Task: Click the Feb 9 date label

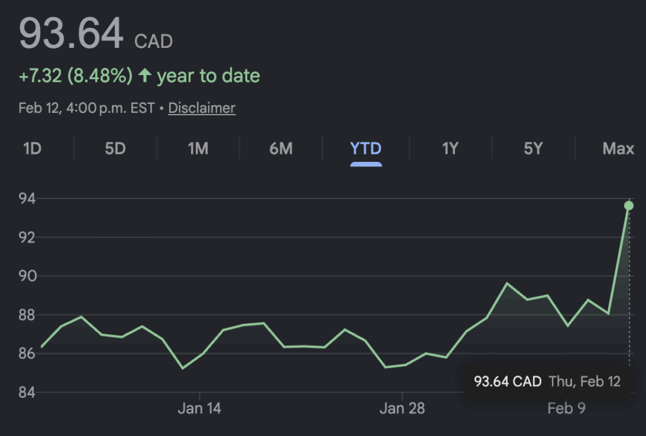Action: pyautogui.click(x=566, y=408)
